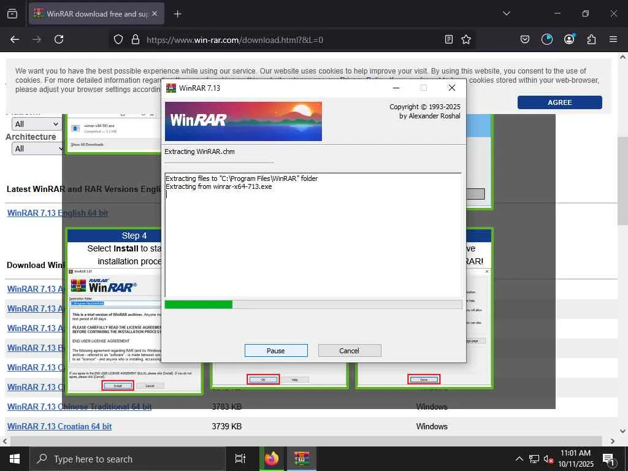
Task: Open the Windows Start menu
Action: [x=15, y=459]
